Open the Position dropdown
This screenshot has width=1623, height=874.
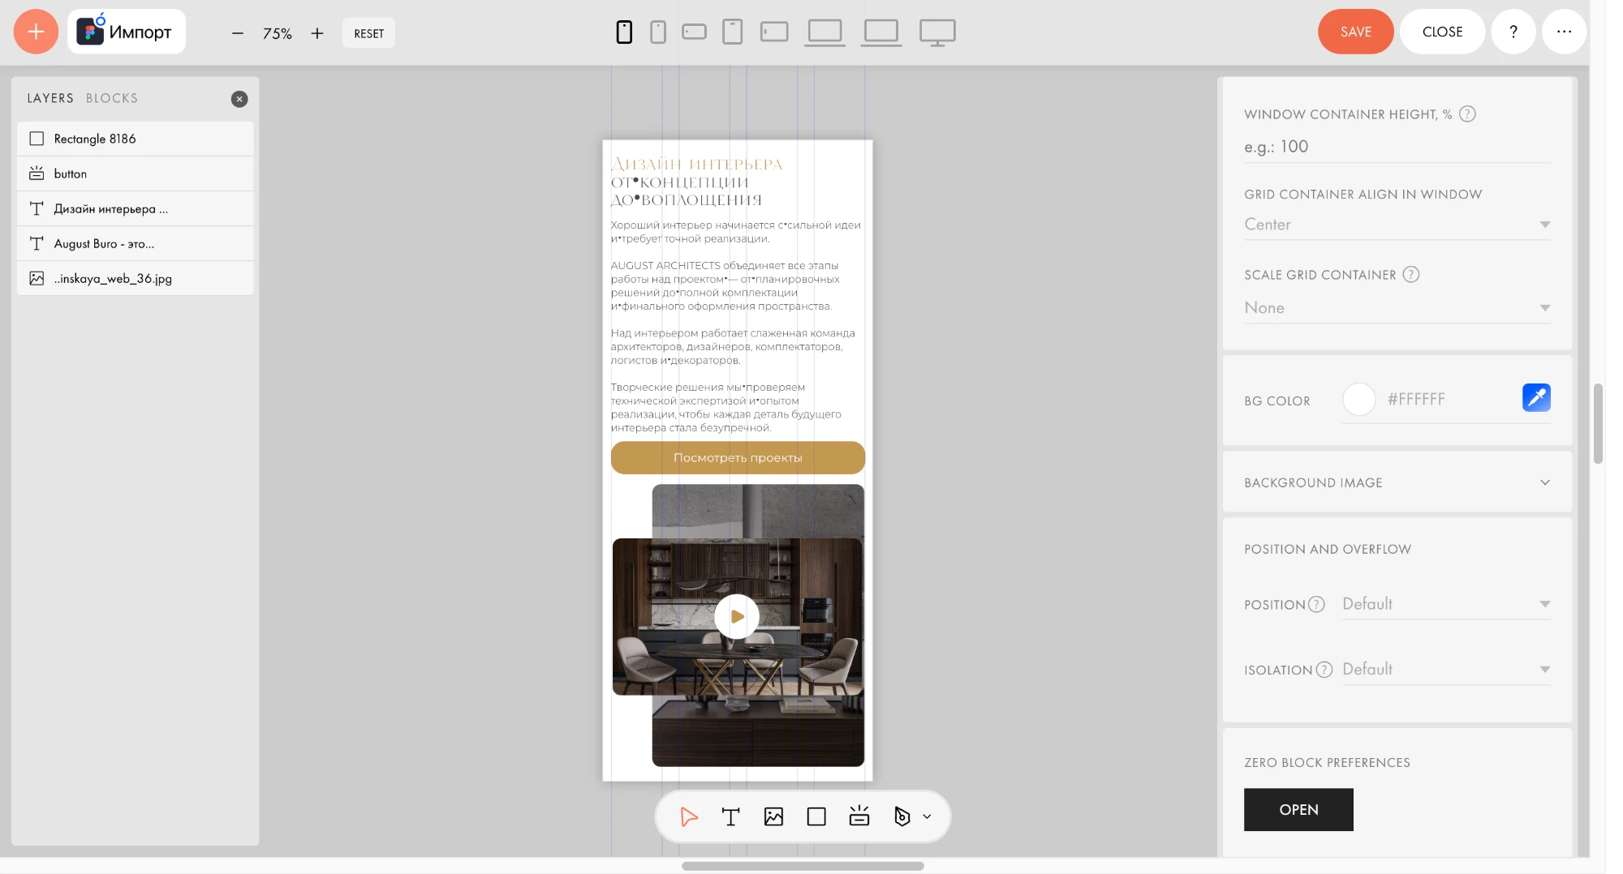[x=1446, y=604]
